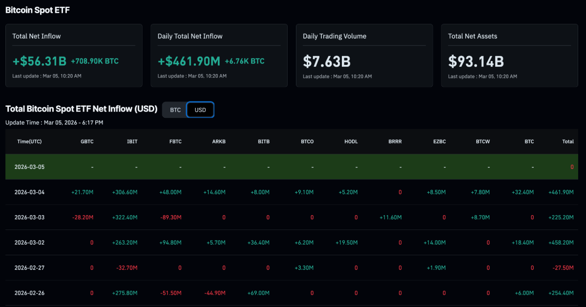Select the Total Bitcoin Spot ETF heading
Image resolution: width=586 pixels, height=307 pixels.
pos(81,108)
